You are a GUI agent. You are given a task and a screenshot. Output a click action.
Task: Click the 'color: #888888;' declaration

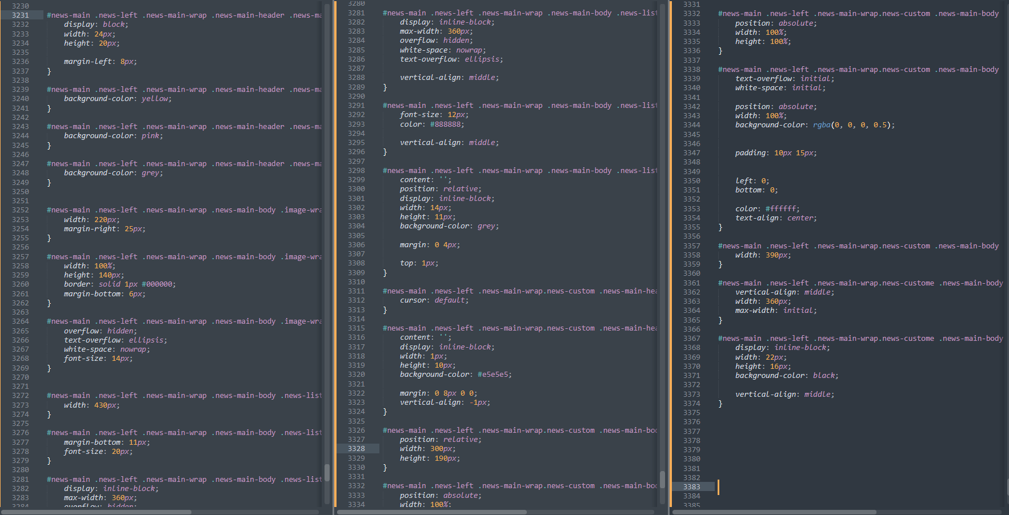point(432,124)
